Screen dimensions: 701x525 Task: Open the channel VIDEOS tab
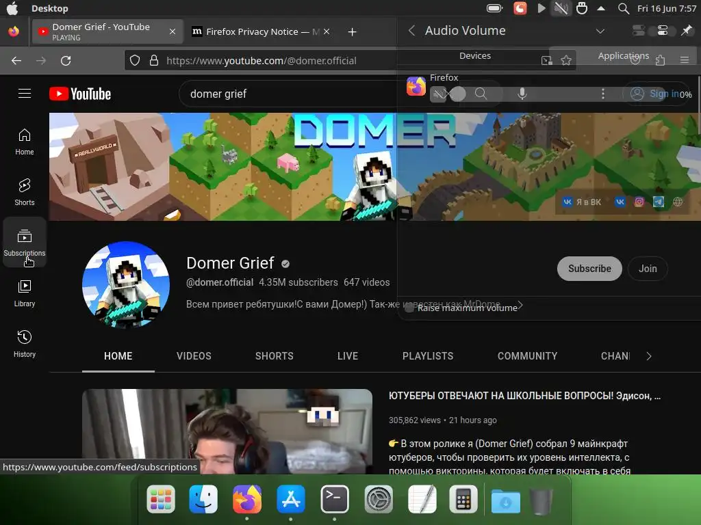pos(194,356)
